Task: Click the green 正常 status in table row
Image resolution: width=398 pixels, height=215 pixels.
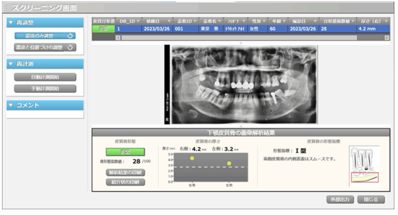Action: pyautogui.click(x=103, y=28)
